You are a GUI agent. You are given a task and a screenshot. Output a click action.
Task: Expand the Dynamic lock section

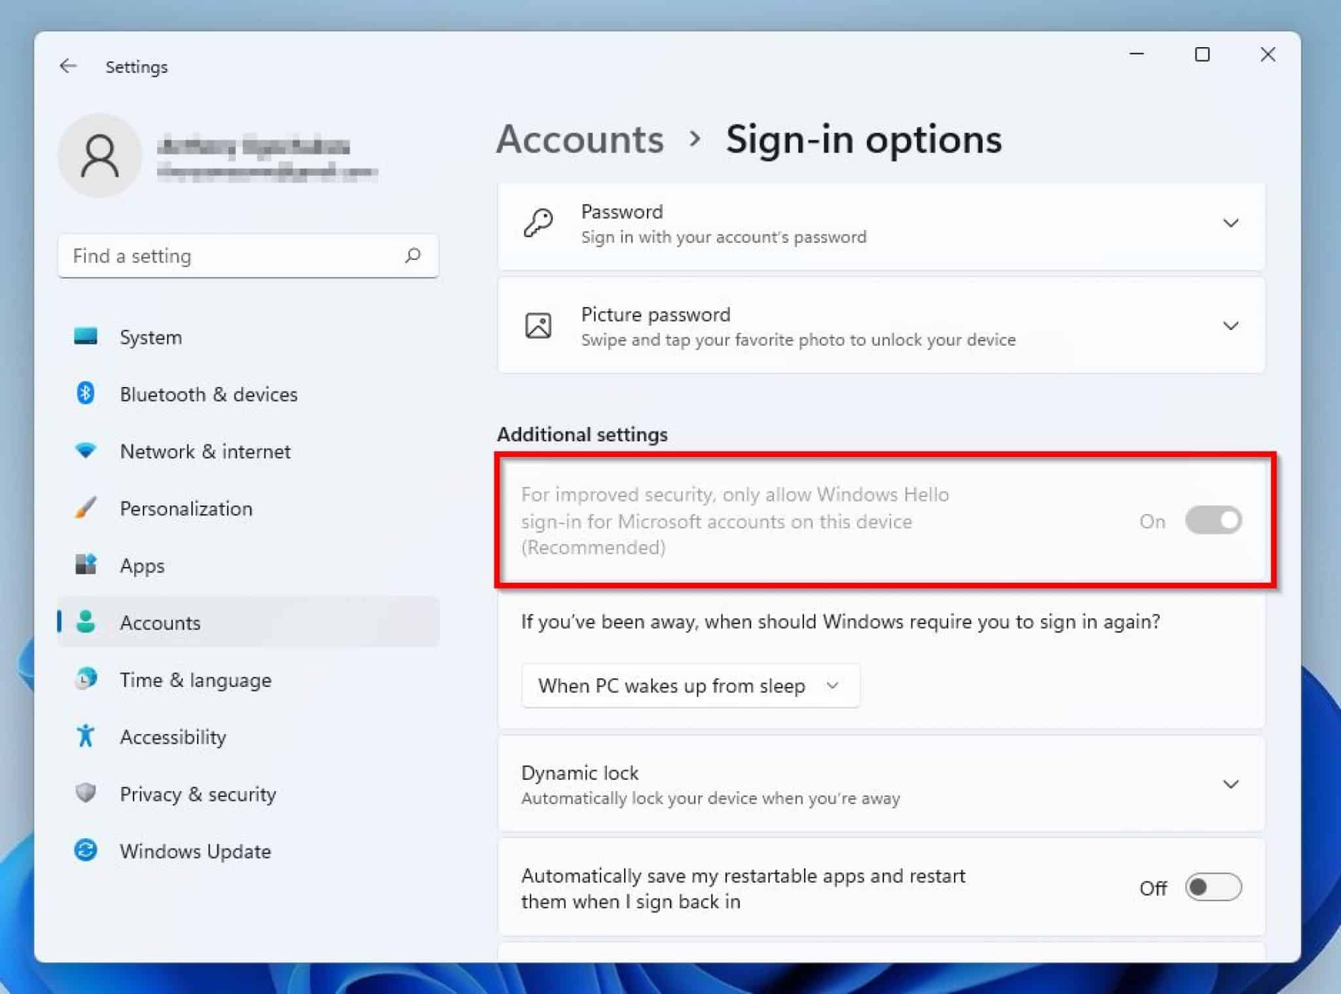point(1230,783)
